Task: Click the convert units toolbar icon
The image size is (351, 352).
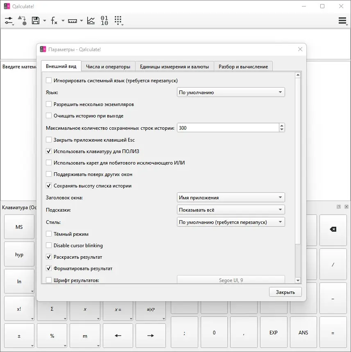Action: coord(22,20)
